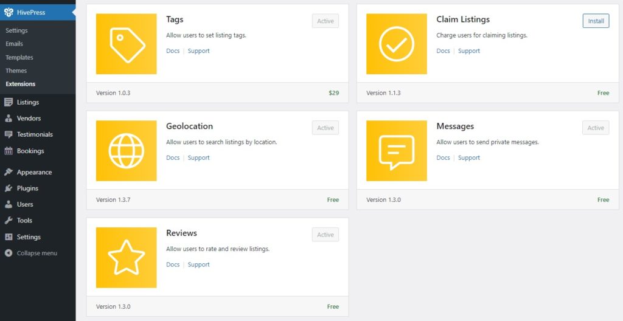Open HivePress Emails submenu item
The image size is (623, 321).
[x=15, y=44]
